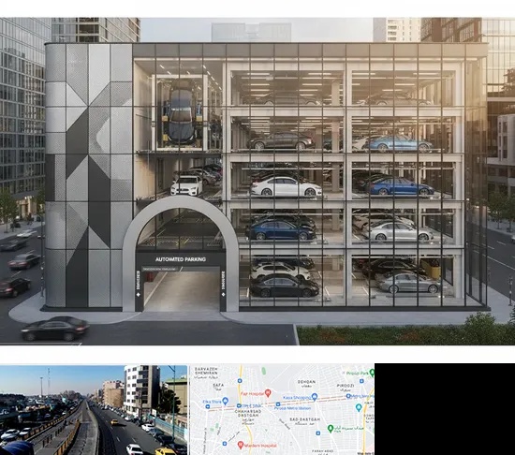The image size is (515, 455).
Task: Select the transit icon below Pirouzi Park
Action: click(361, 381)
